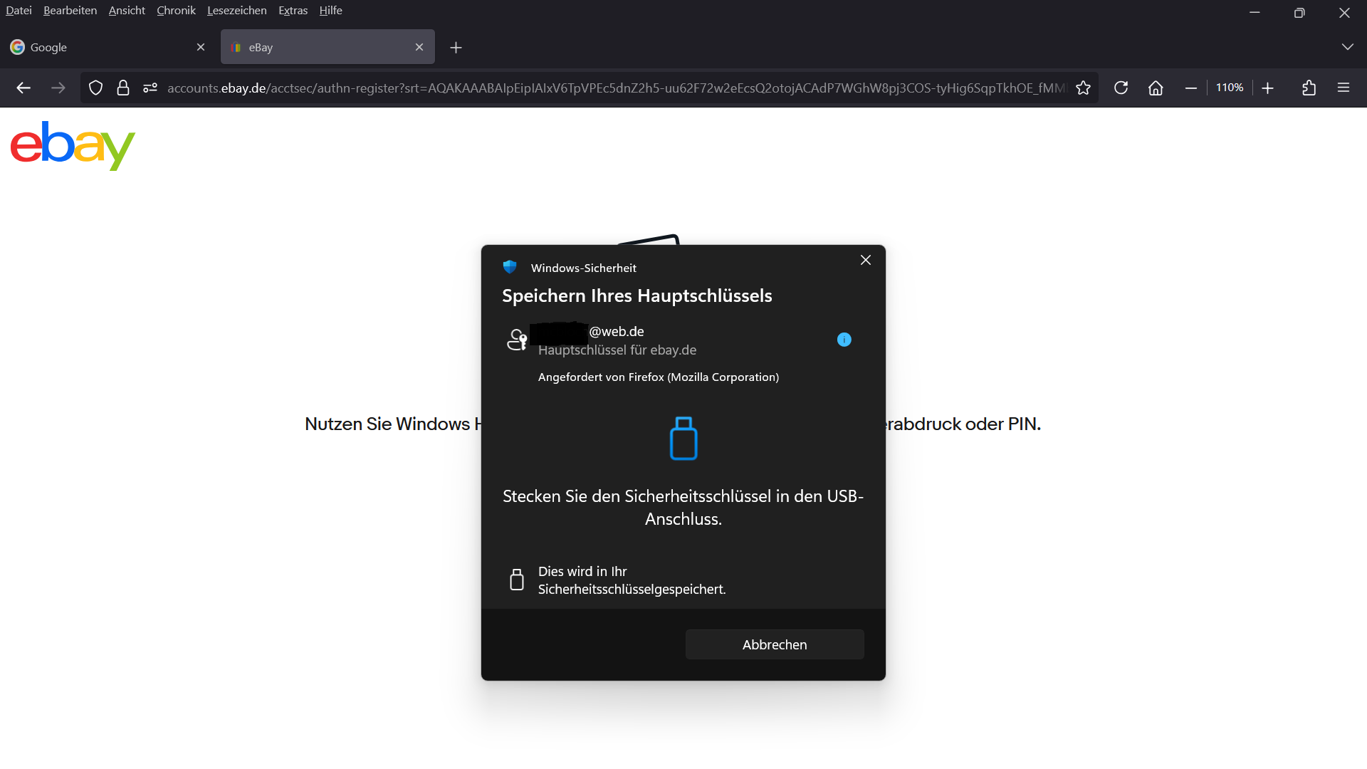This screenshot has height=769, width=1367.
Task: Open a new tab with the plus
Action: point(456,47)
